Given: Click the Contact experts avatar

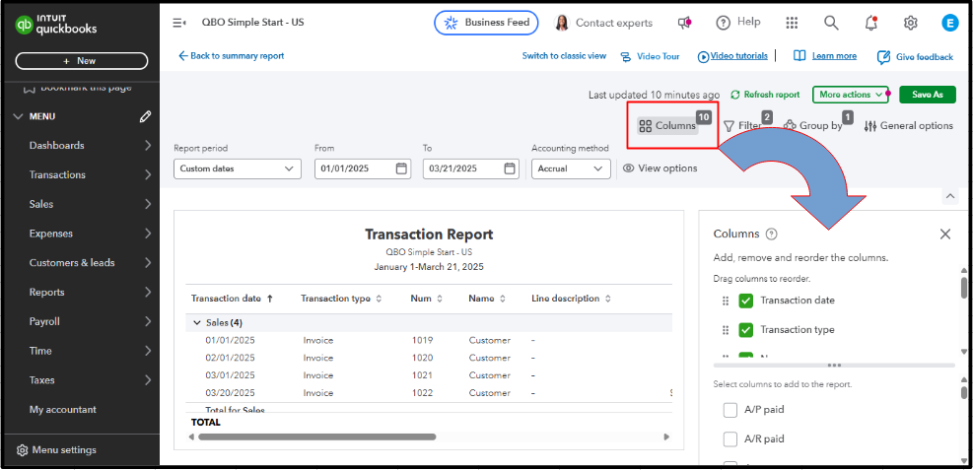Looking at the screenshot, I should [562, 23].
